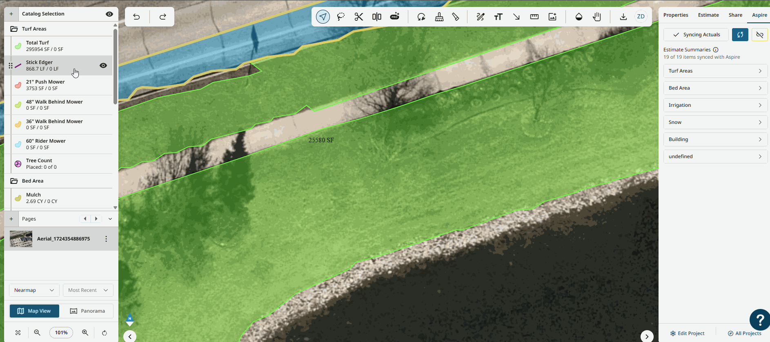Activate the ruler measure tool
Viewport: 770px width, 342px height.
534,17
